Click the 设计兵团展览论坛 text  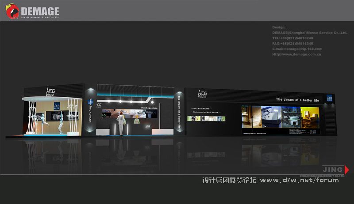pos(229,180)
